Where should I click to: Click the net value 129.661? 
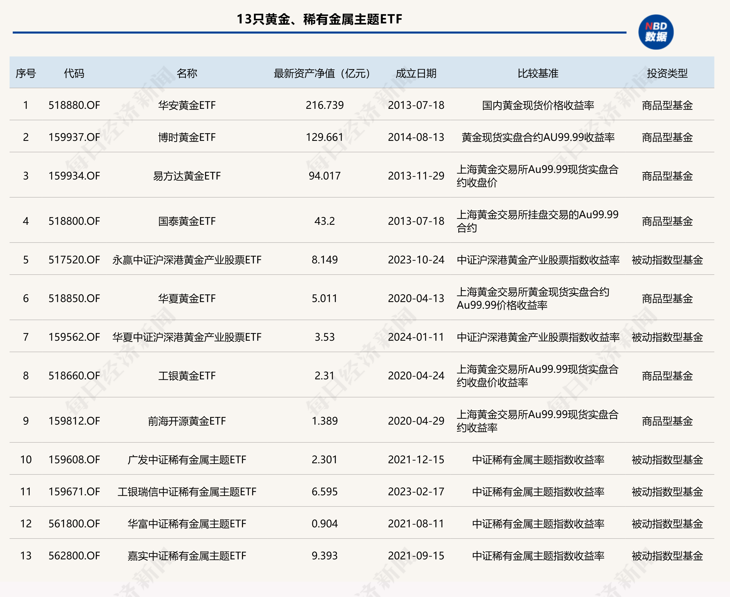point(325,137)
